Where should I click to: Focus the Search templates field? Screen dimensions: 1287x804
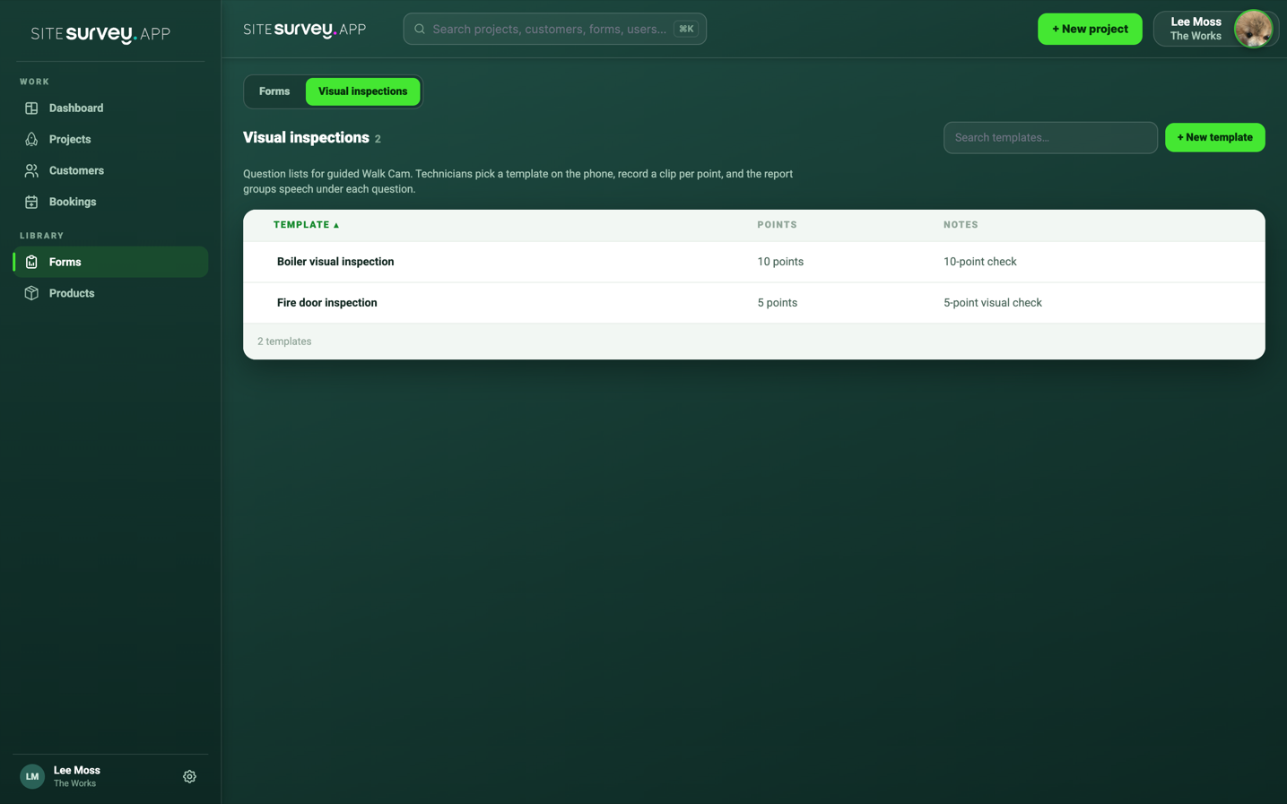(1050, 137)
